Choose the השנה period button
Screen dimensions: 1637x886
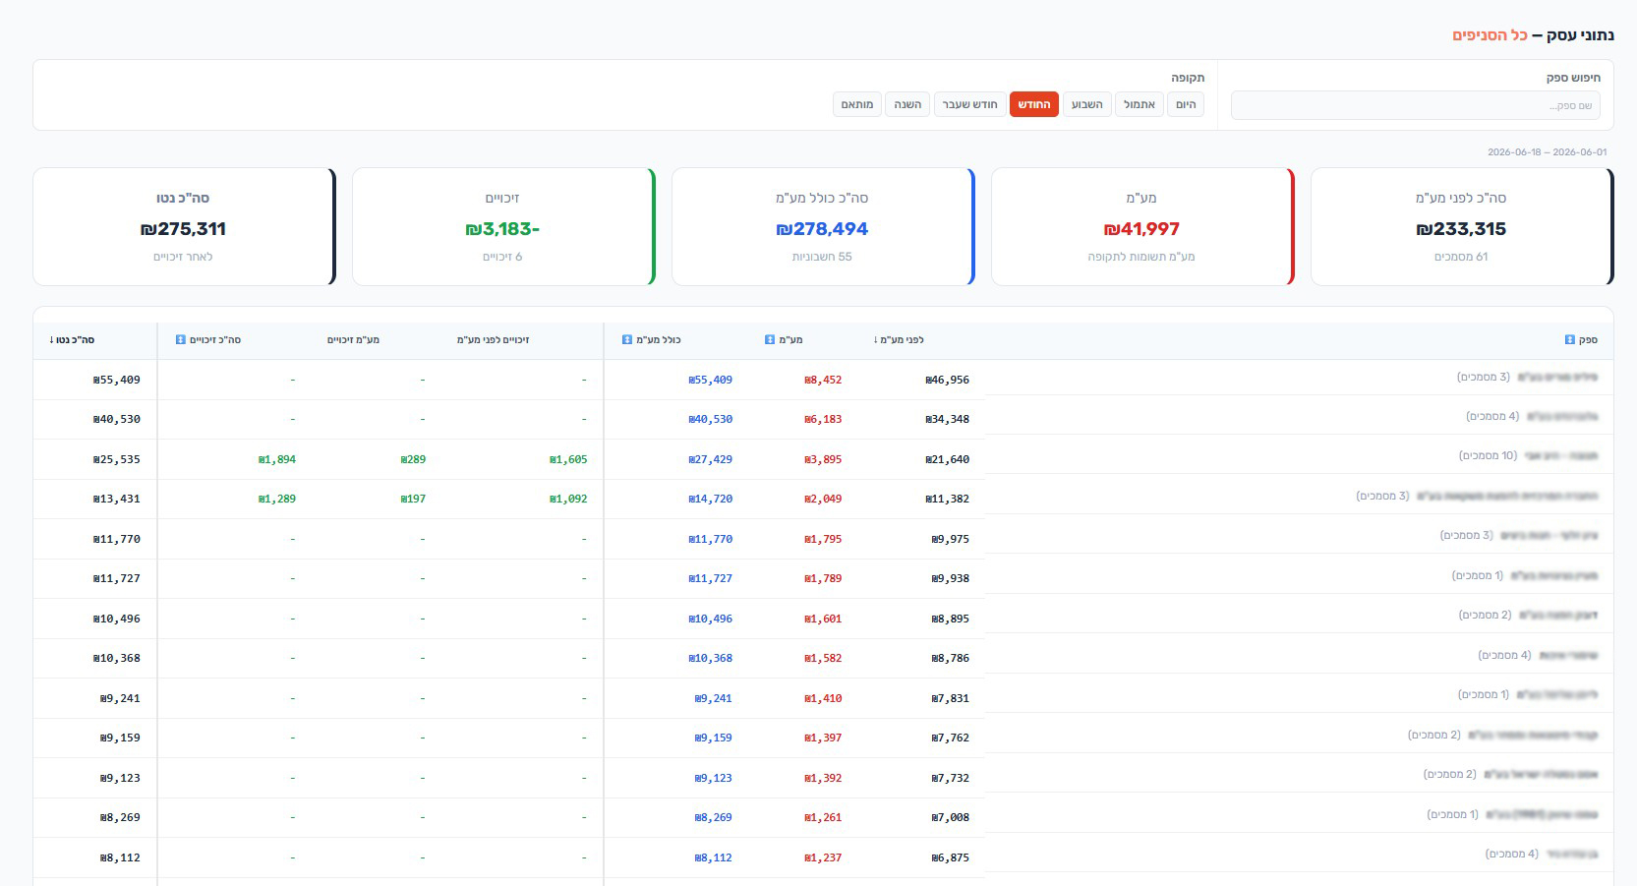907,104
